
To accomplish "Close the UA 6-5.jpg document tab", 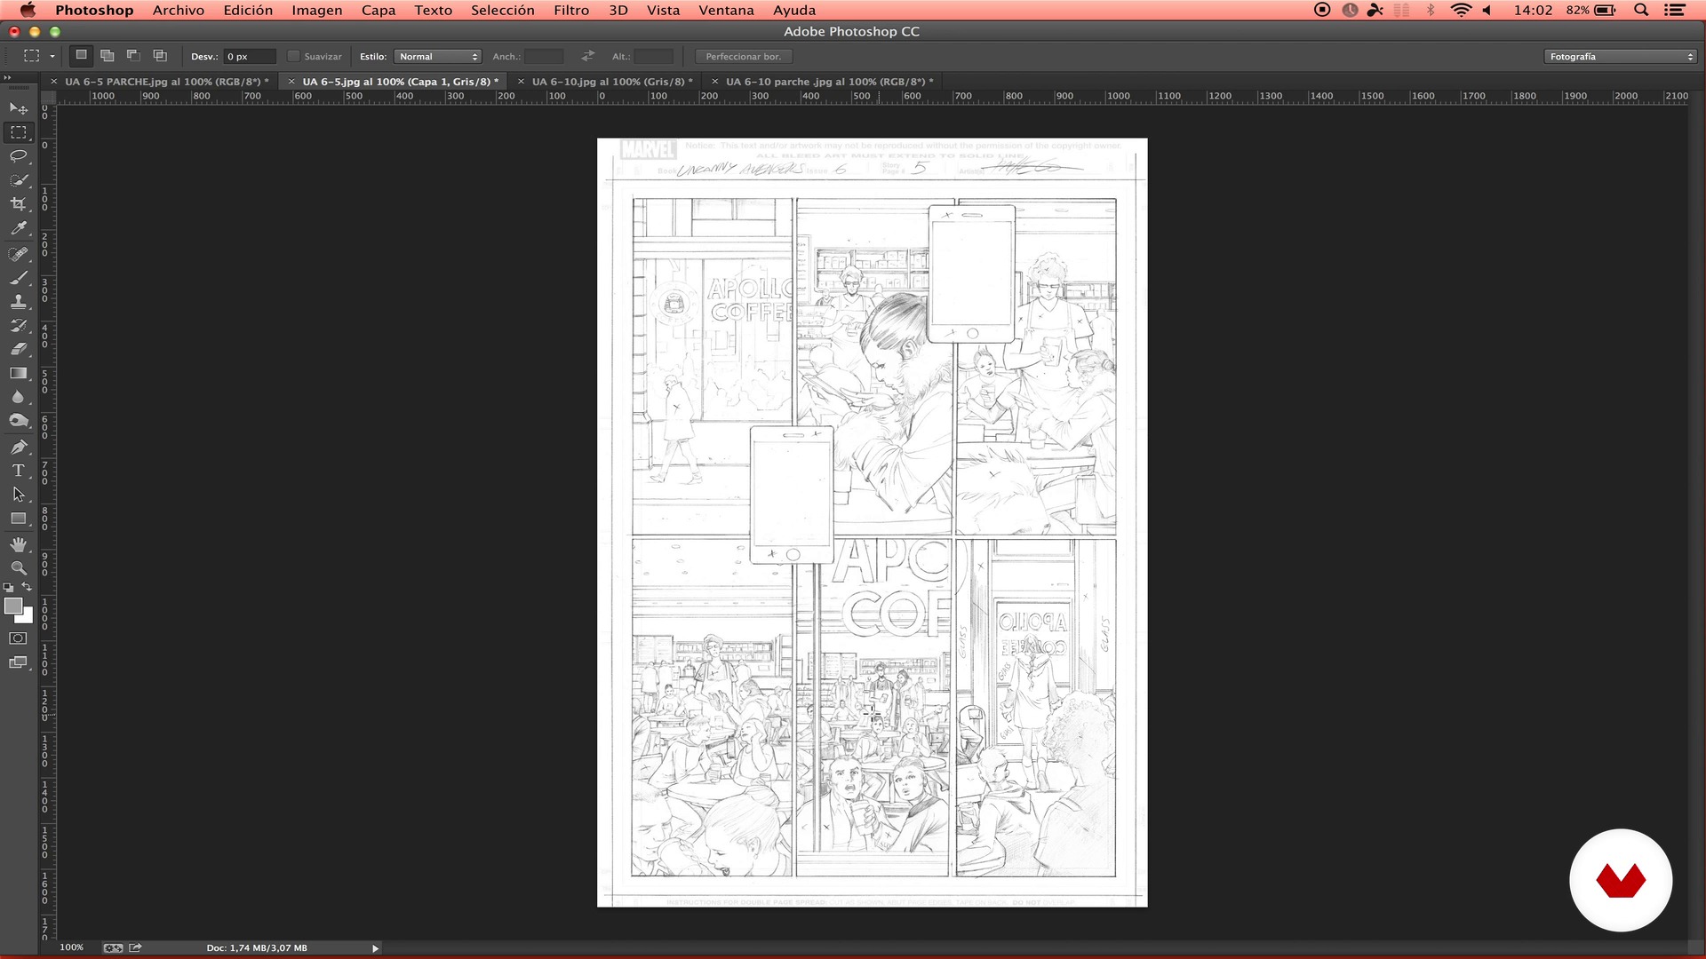I will point(291,81).
